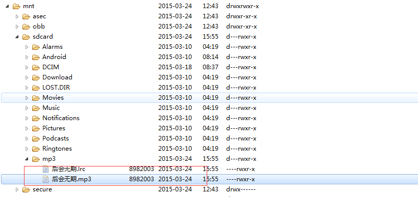418x197 pixels.
Task: Click the Pictures folder icon
Action: [36, 128]
